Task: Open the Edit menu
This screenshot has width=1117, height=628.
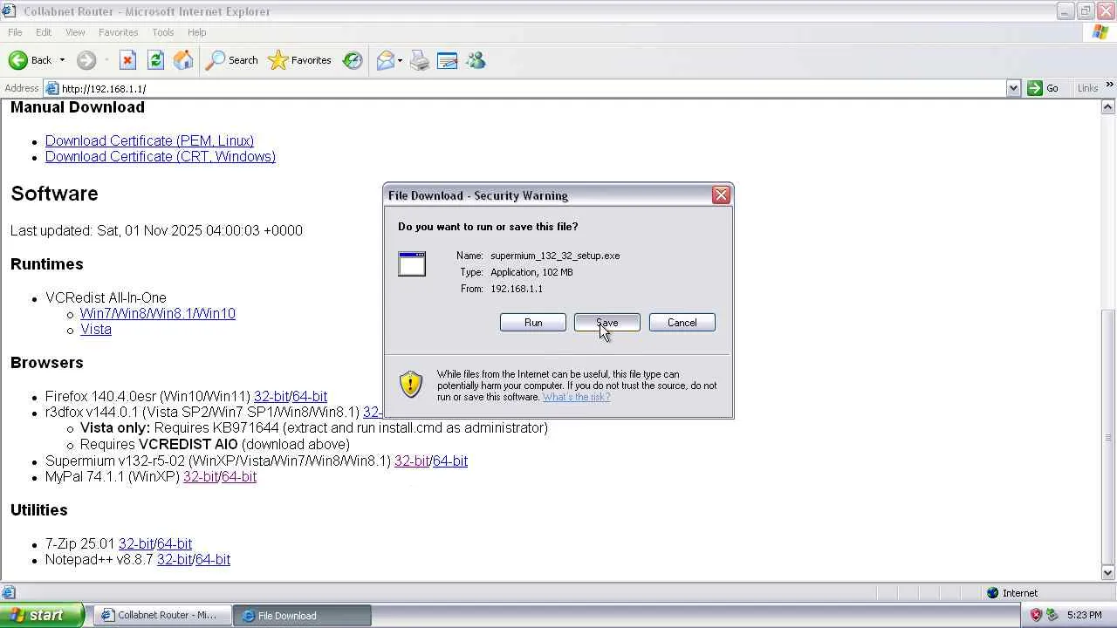Action: click(x=44, y=32)
